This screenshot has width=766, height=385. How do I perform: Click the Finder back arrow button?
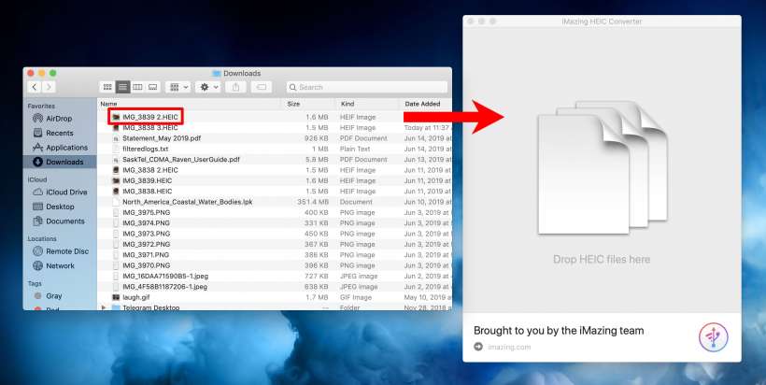35,87
